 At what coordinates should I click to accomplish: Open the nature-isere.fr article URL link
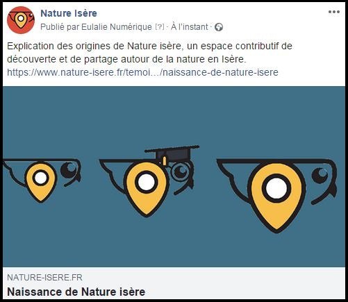[142, 72]
